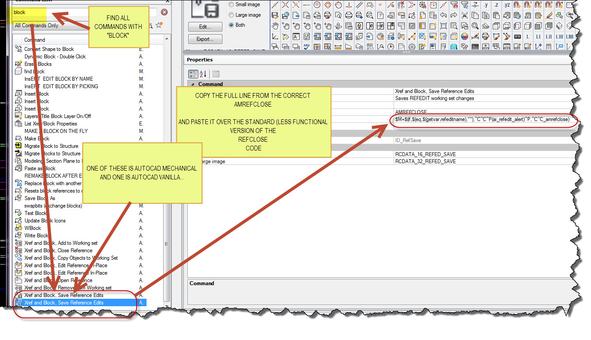The height and width of the screenshot is (340, 591).
Task: Enable the Both image size option
Action: coord(231,25)
